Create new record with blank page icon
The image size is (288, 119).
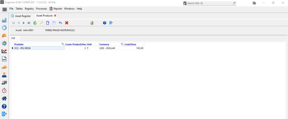point(48,23)
